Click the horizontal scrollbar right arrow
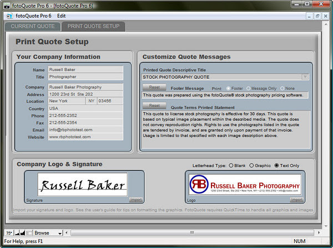The width and height of the screenshot is (333, 248). (319, 233)
